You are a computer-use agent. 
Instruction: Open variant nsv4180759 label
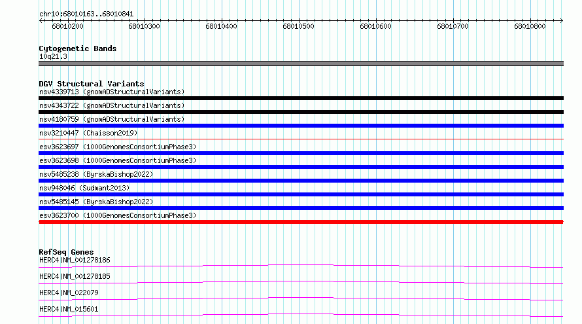(x=112, y=119)
